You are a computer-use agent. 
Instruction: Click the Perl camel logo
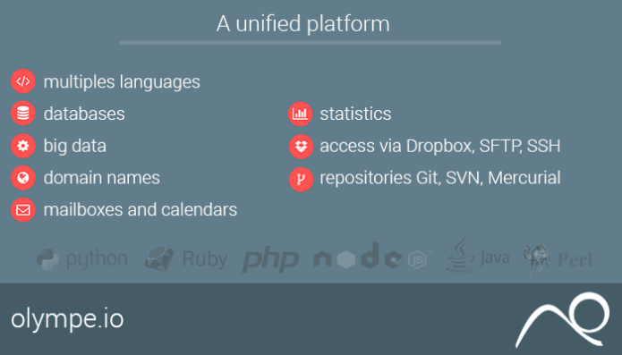[x=558, y=259]
